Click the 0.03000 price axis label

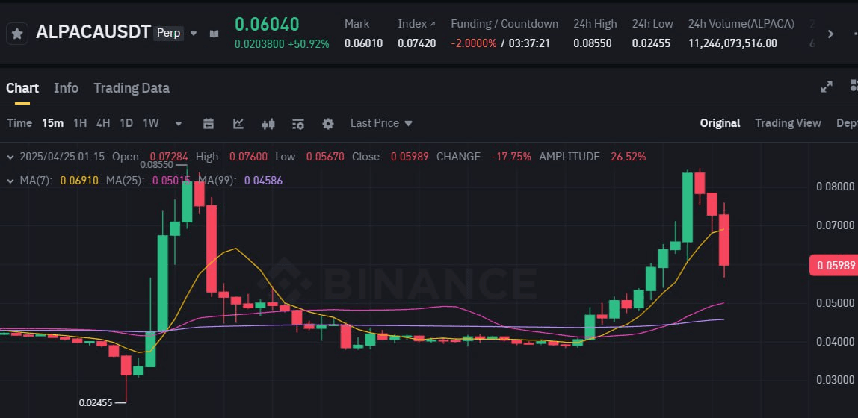pos(836,380)
